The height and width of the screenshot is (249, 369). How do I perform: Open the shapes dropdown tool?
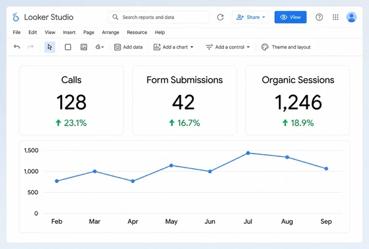point(100,47)
